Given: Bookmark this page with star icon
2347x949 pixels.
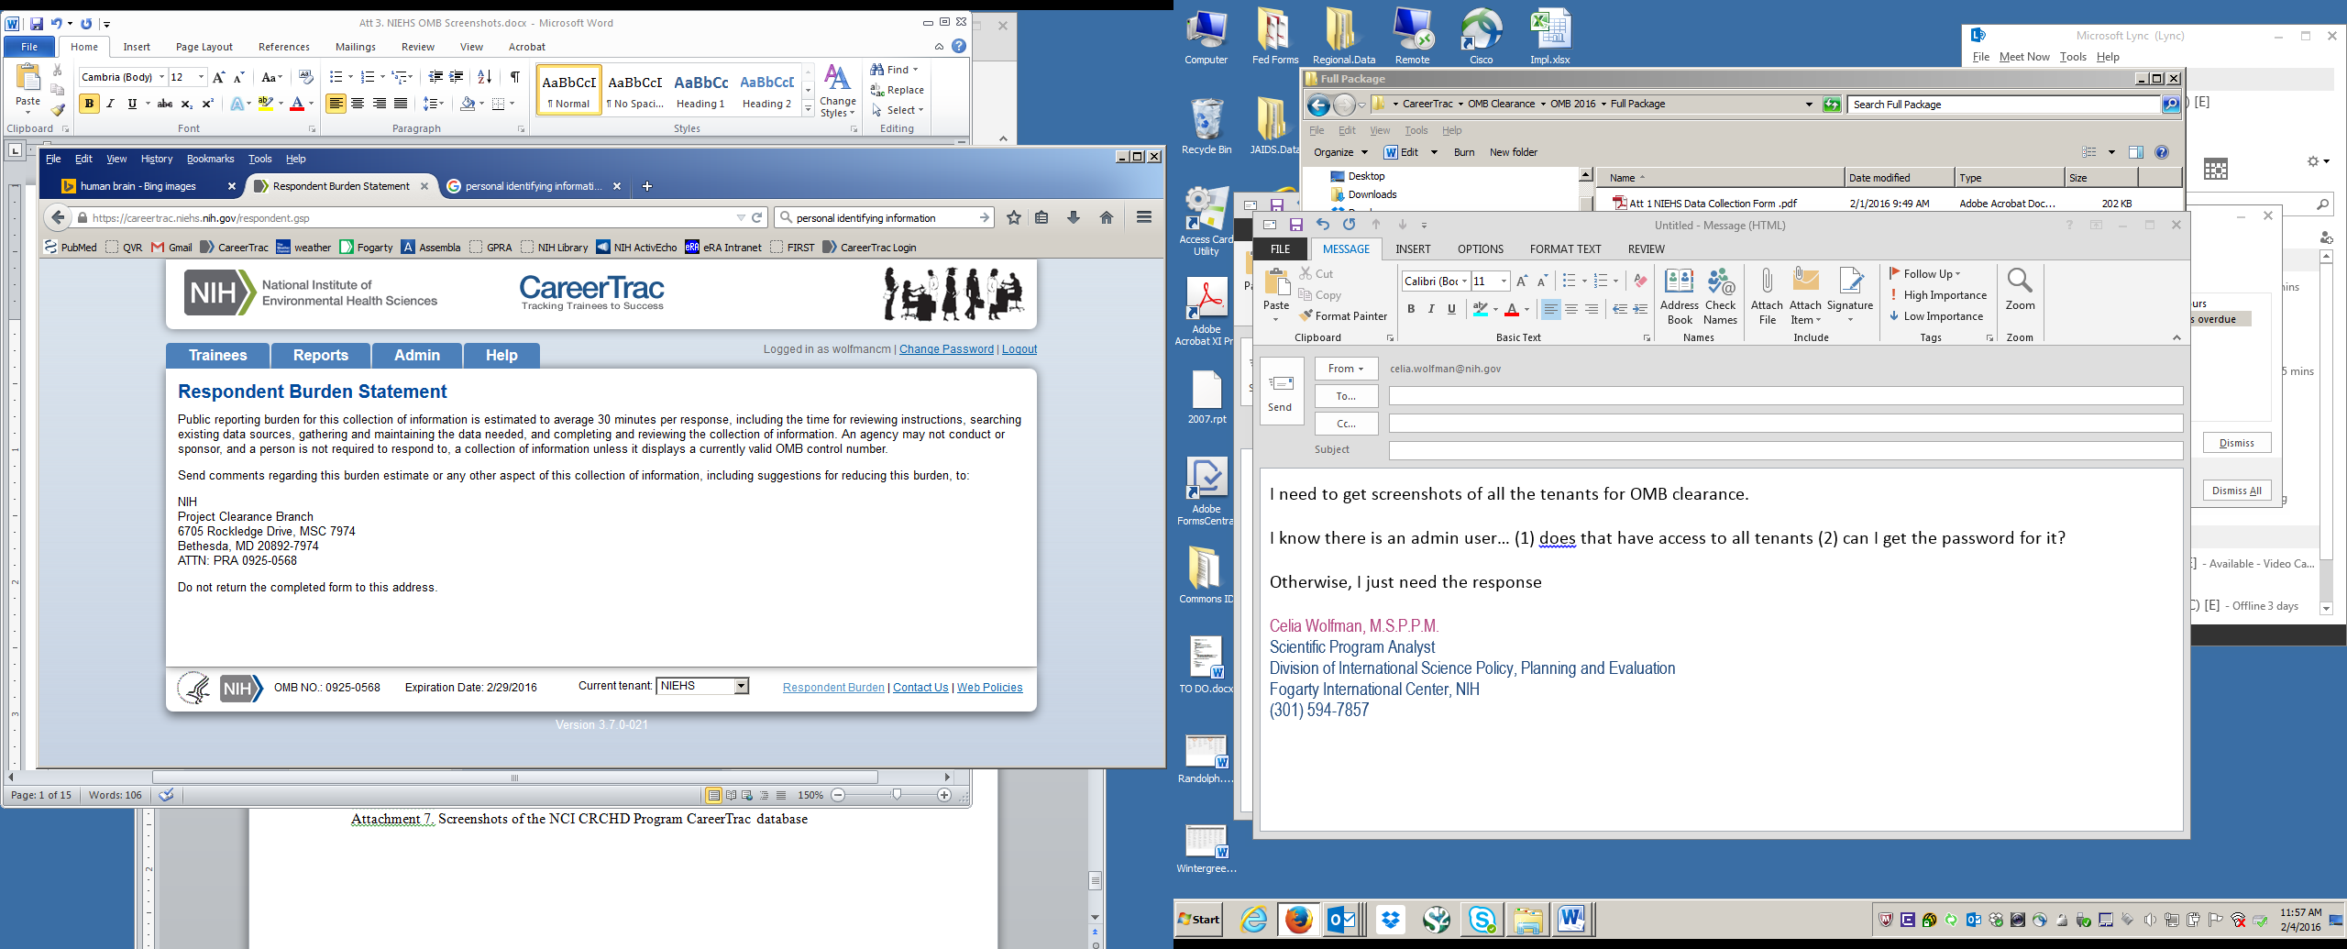Looking at the screenshot, I should [x=1013, y=217].
